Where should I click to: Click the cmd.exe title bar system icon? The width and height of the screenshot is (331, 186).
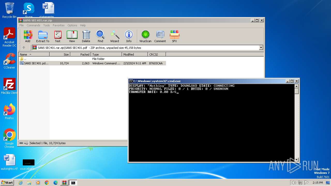click(x=131, y=81)
